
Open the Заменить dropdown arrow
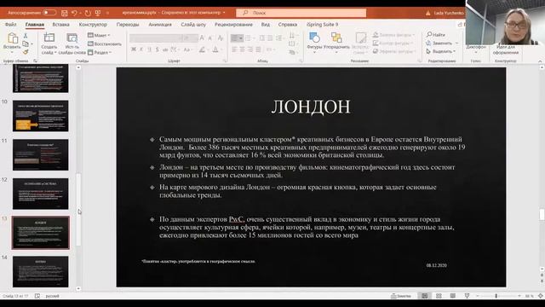point(456,43)
